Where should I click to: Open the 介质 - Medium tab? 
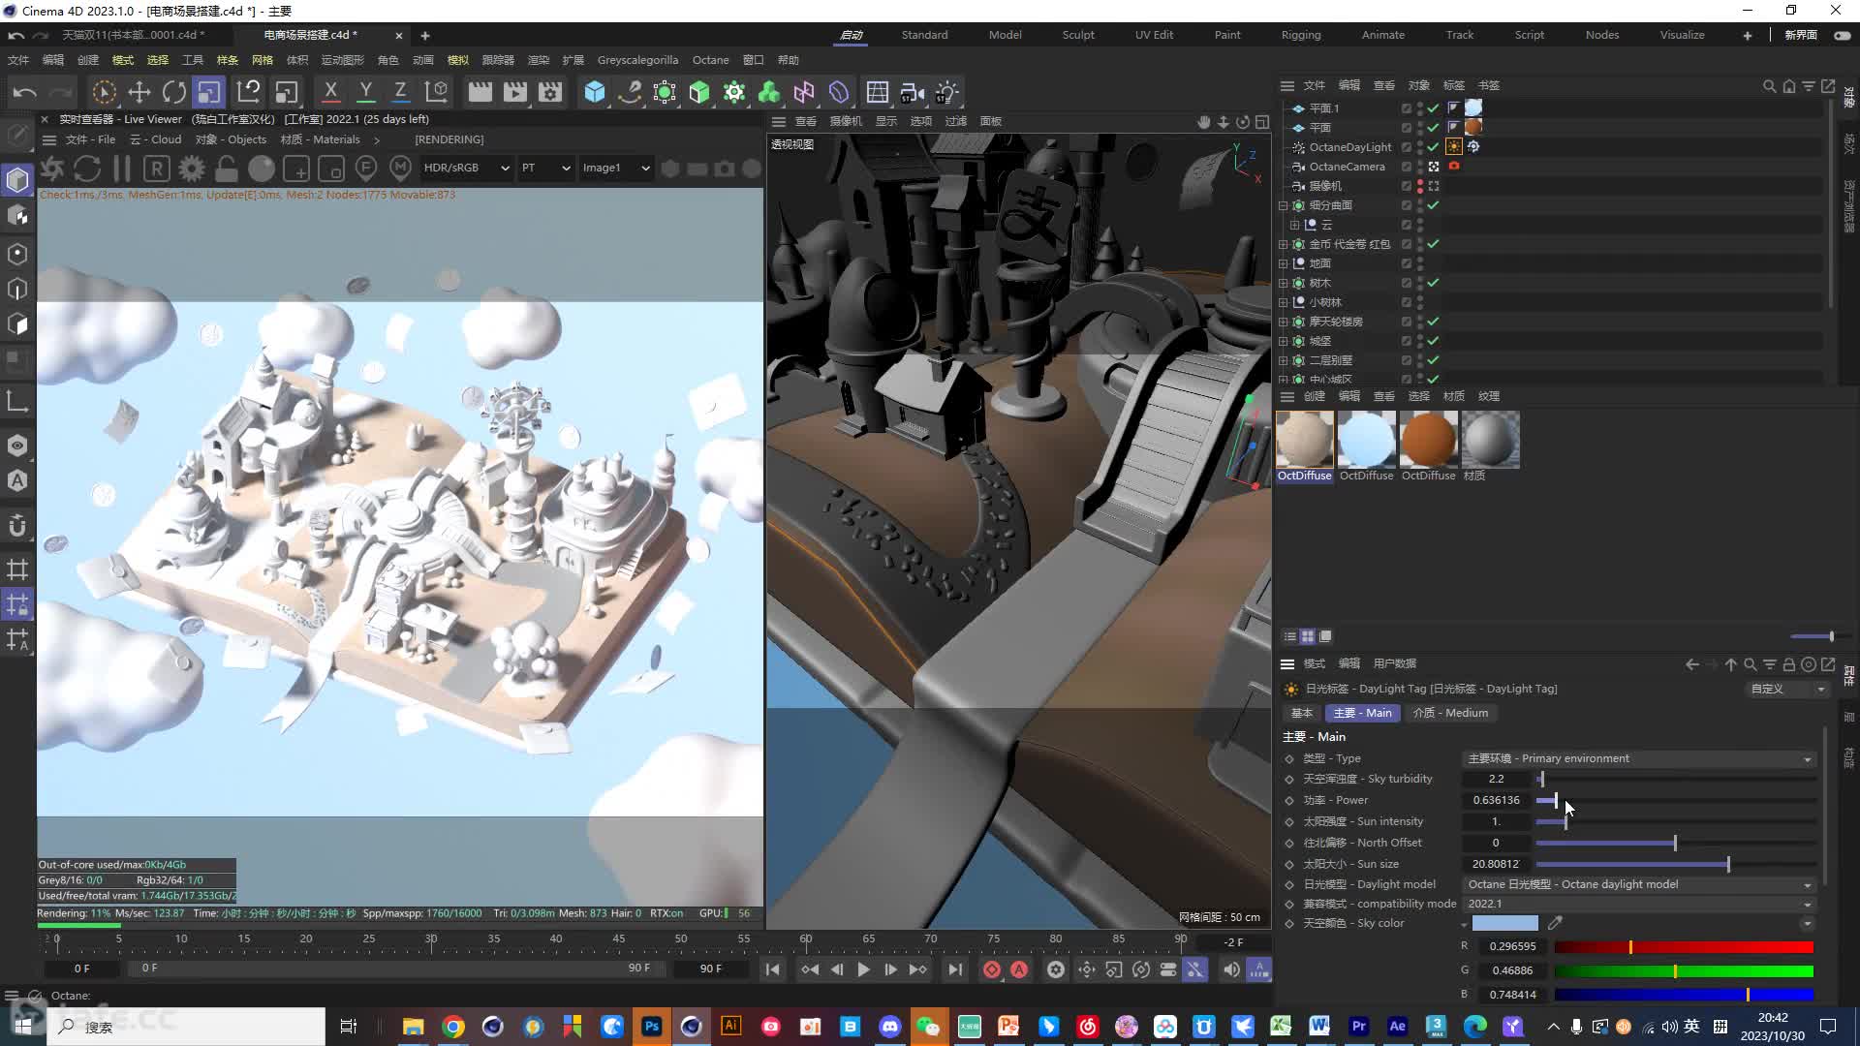[1450, 713]
